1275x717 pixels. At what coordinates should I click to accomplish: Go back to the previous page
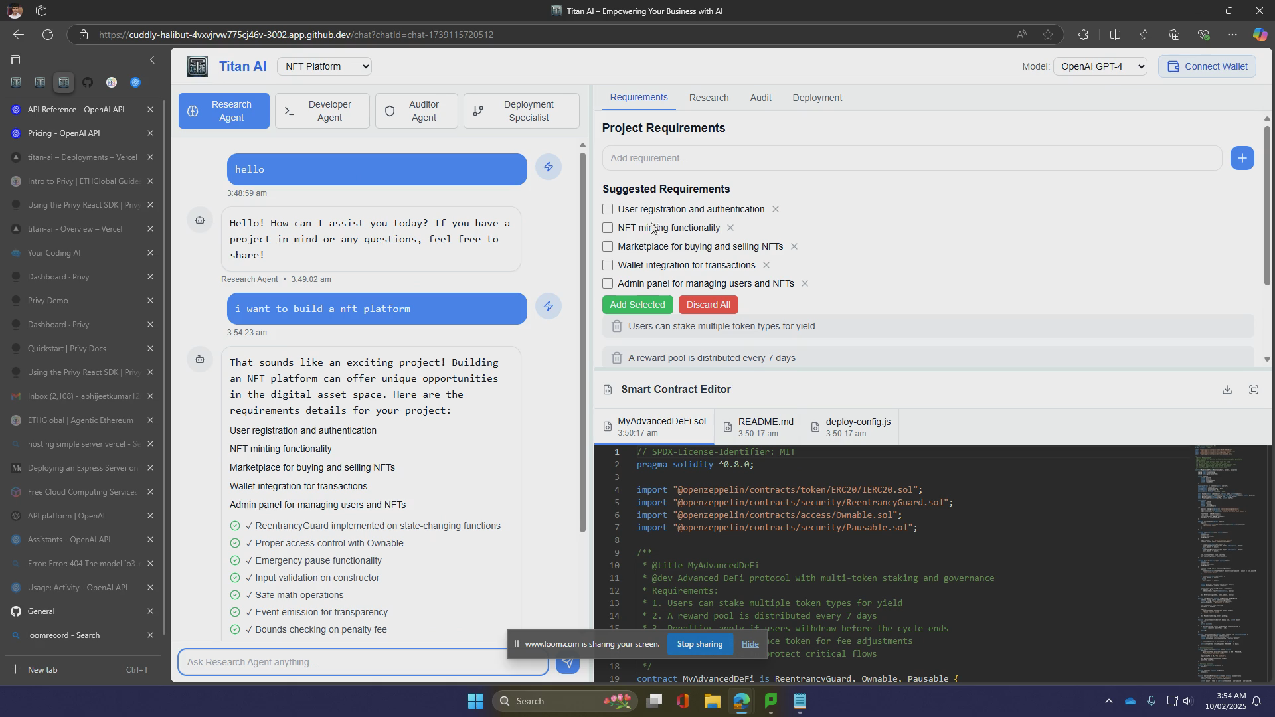tap(18, 35)
